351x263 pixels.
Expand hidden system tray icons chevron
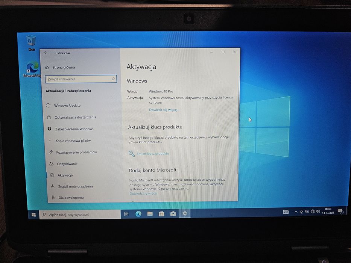click(296, 212)
